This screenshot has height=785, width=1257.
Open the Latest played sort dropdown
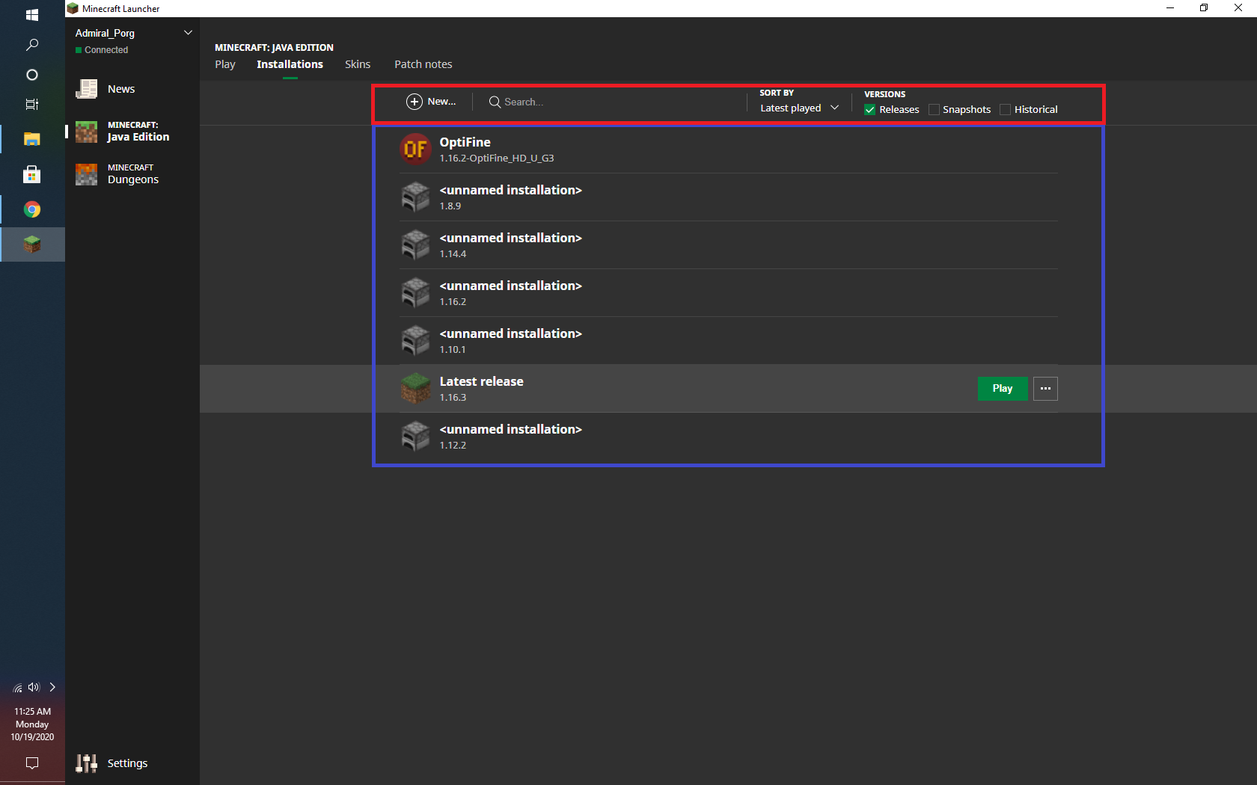click(x=798, y=108)
